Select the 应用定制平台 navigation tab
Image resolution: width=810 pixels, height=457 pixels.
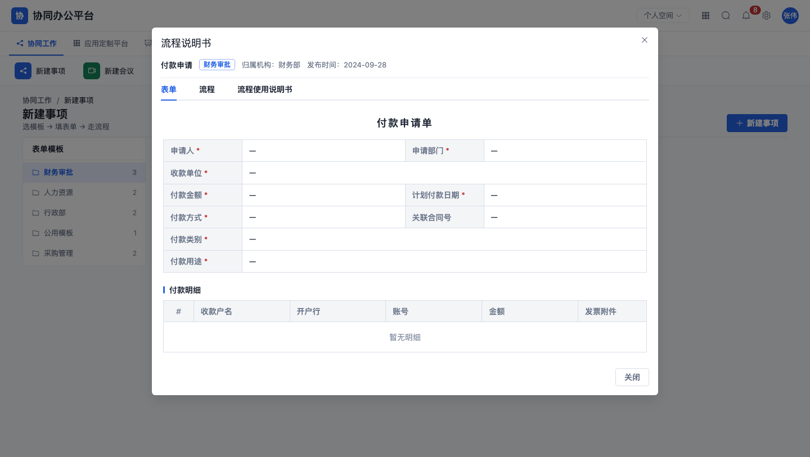click(x=101, y=43)
